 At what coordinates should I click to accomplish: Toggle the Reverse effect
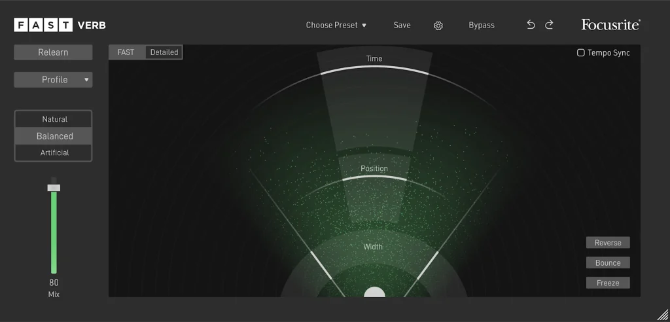[x=608, y=243]
